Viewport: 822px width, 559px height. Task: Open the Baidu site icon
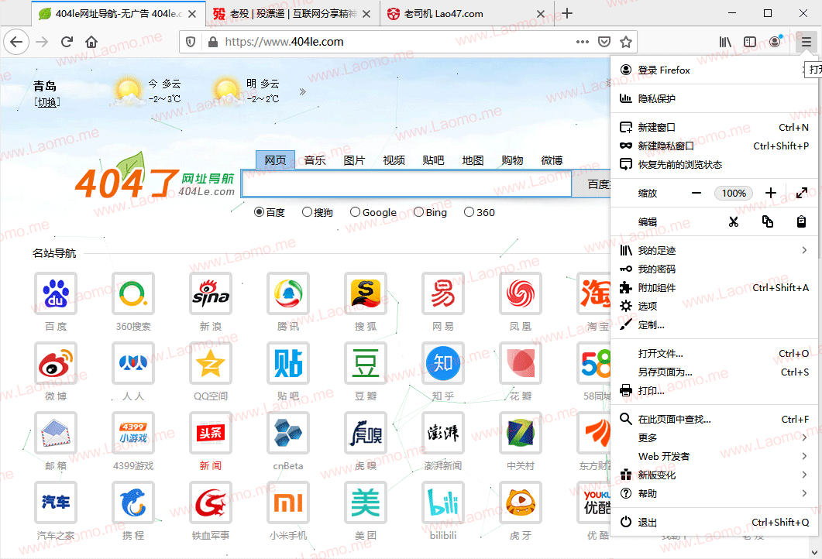(56, 293)
